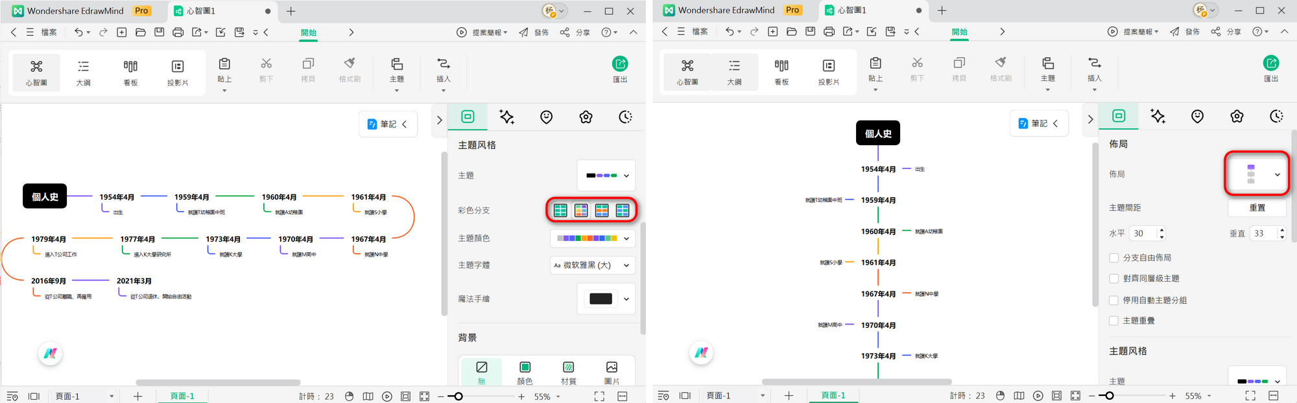The image size is (1297, 403).
Task: Select 大綱 outline mode in left window
Action: (83, 73)
